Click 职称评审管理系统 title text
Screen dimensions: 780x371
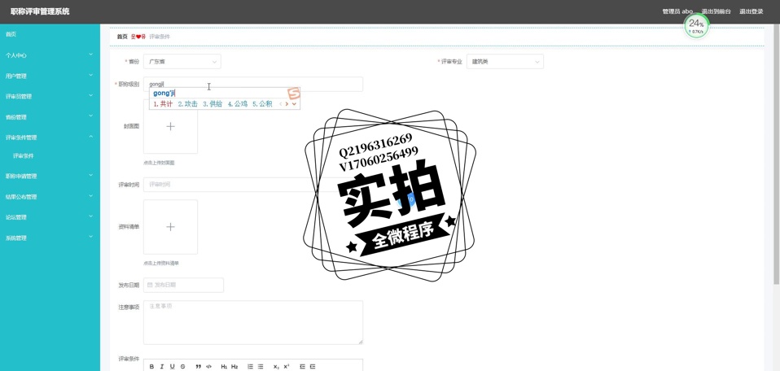[40, 11]
